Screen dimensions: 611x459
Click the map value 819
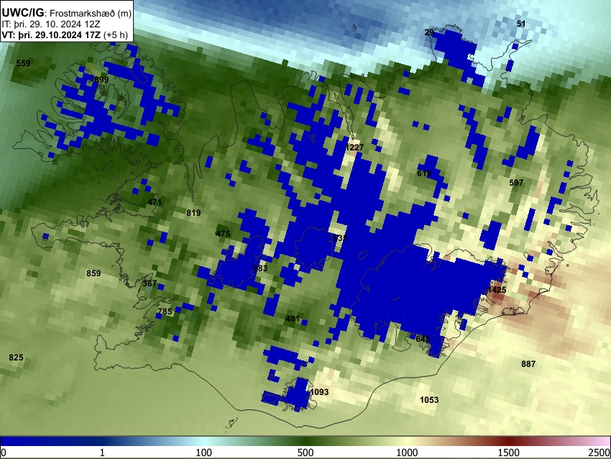click(x=193, y=212)
